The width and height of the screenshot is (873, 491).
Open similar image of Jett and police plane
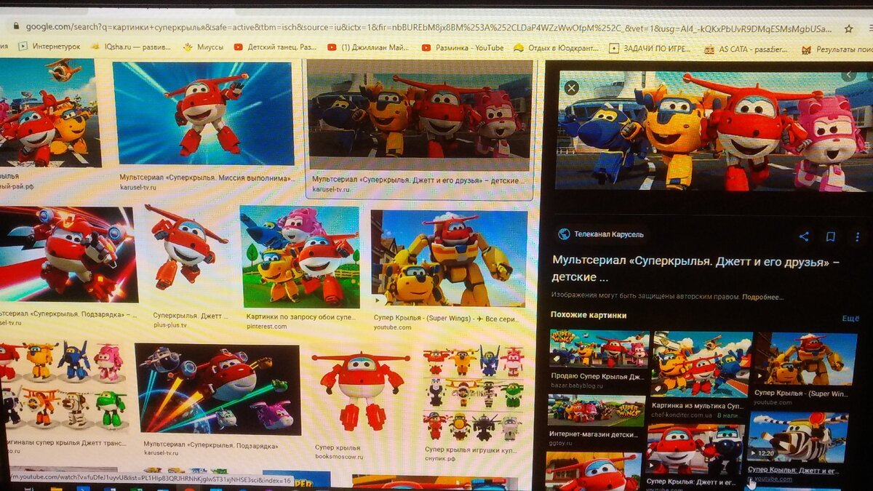click(695, 450)
